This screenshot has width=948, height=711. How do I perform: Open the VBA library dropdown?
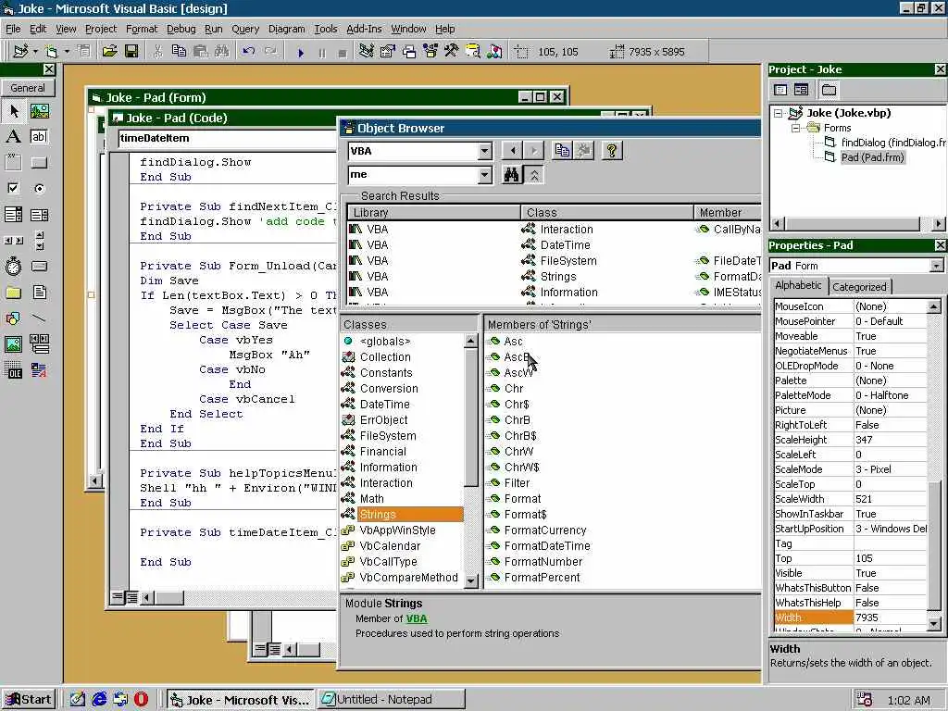[x=485, y=151]
